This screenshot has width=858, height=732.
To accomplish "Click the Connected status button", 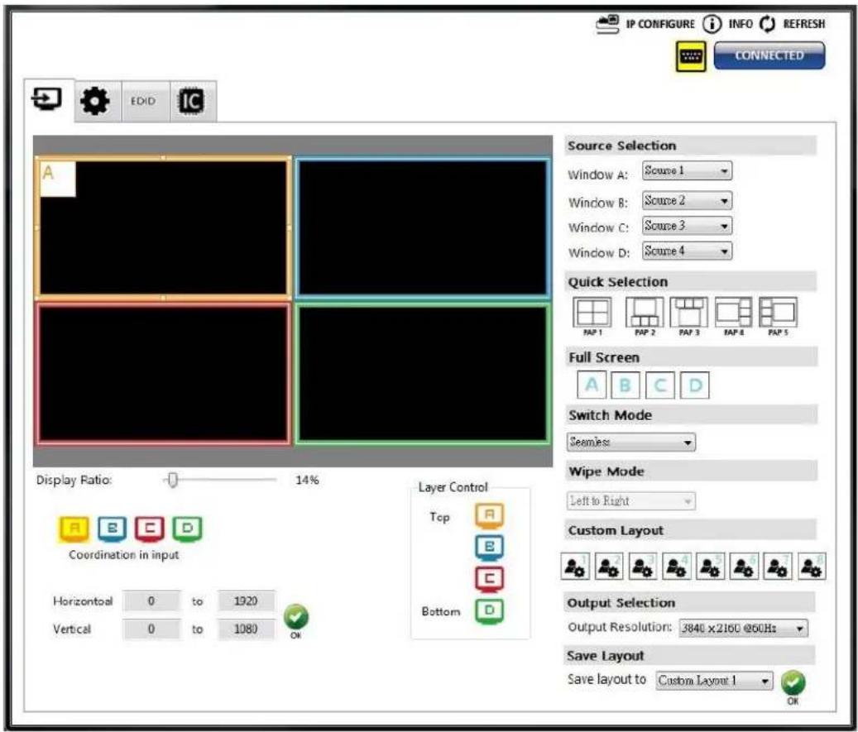I will (x=769, y=55).
